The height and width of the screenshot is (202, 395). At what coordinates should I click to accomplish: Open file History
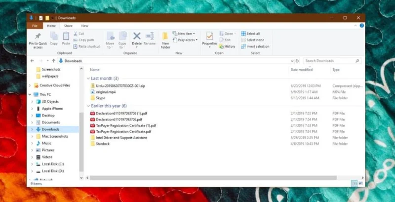point(227,46)
